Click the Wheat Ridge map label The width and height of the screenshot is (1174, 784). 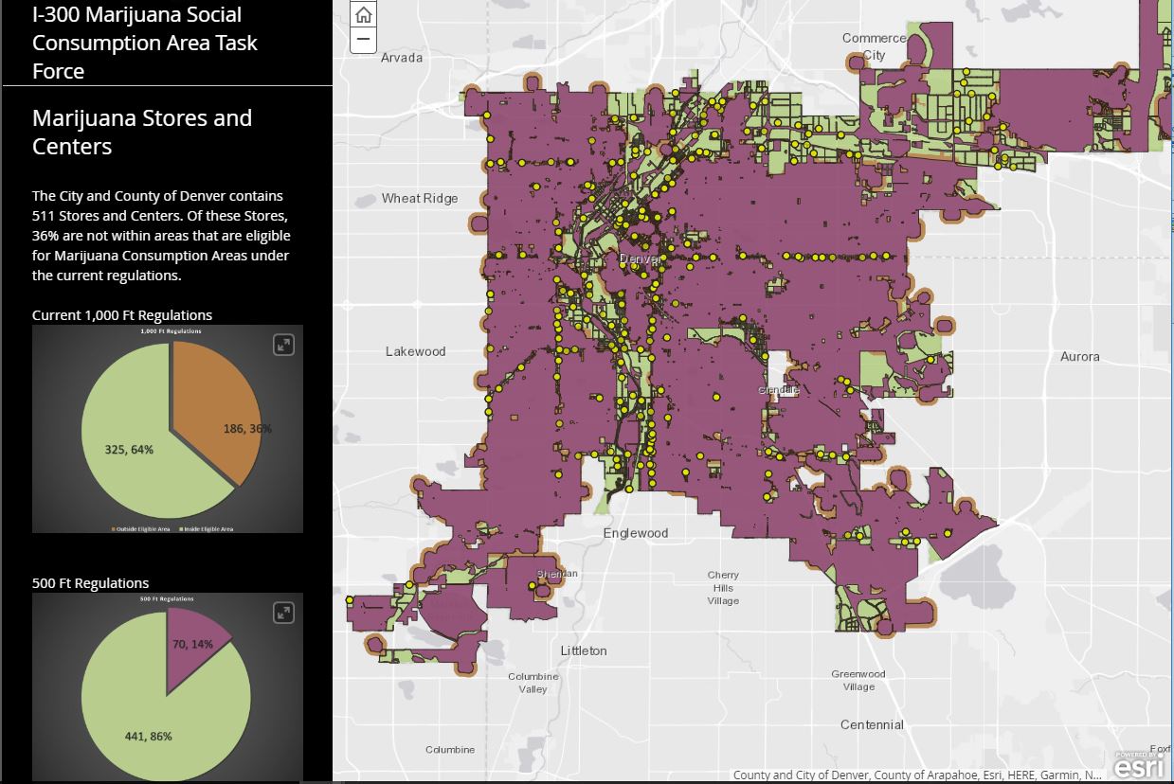click(420, 198)
